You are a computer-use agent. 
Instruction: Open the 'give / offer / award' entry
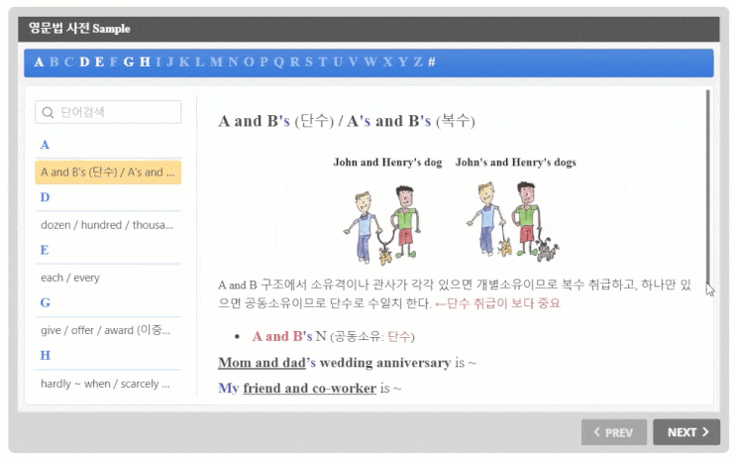click(108, 330)
